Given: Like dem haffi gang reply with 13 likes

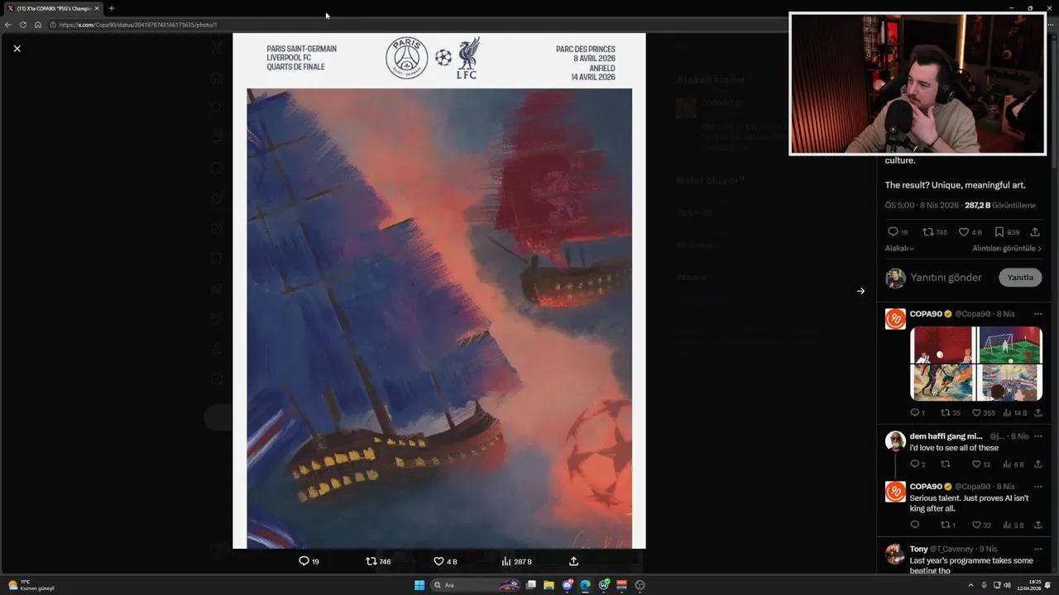Looking at the screenshot, I should point(976,464).
